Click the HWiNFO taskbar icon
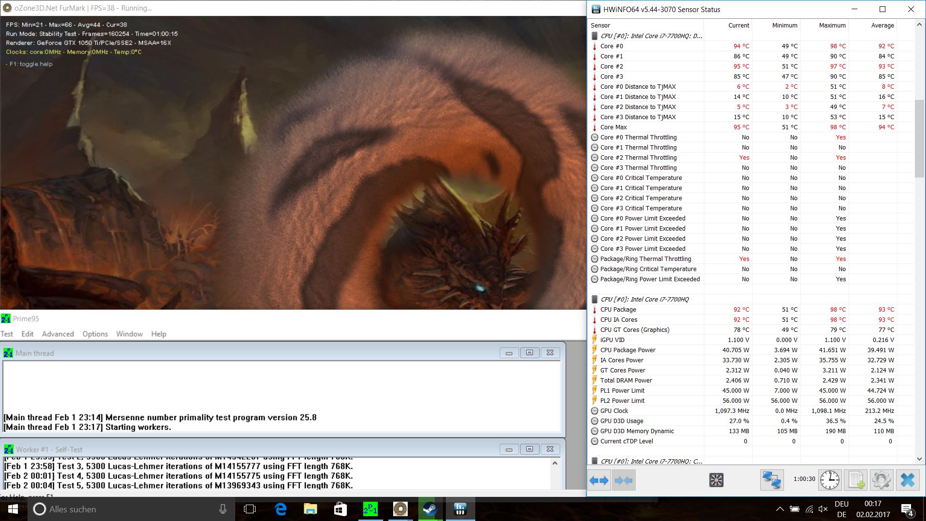 (460, 509)
